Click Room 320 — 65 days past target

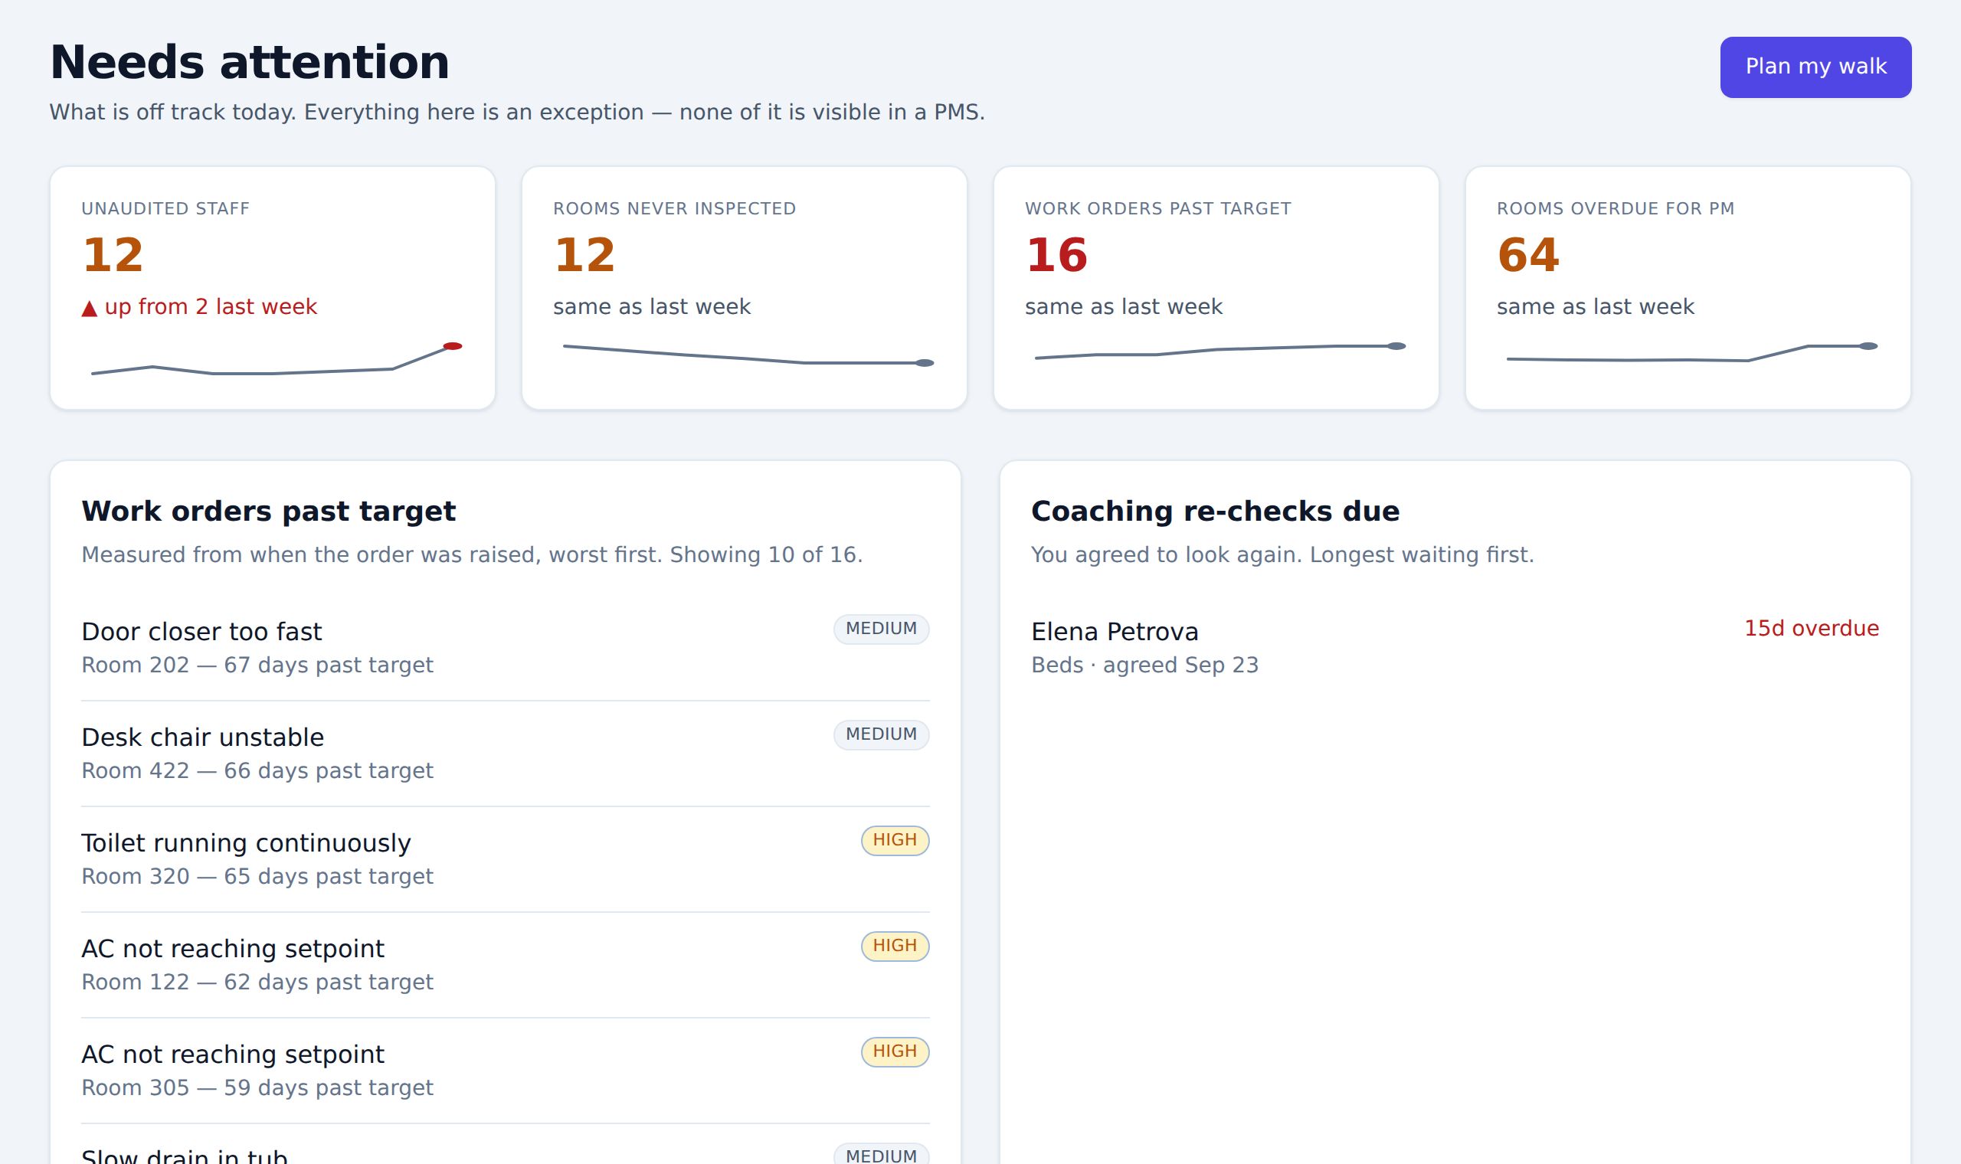[257, 876]
